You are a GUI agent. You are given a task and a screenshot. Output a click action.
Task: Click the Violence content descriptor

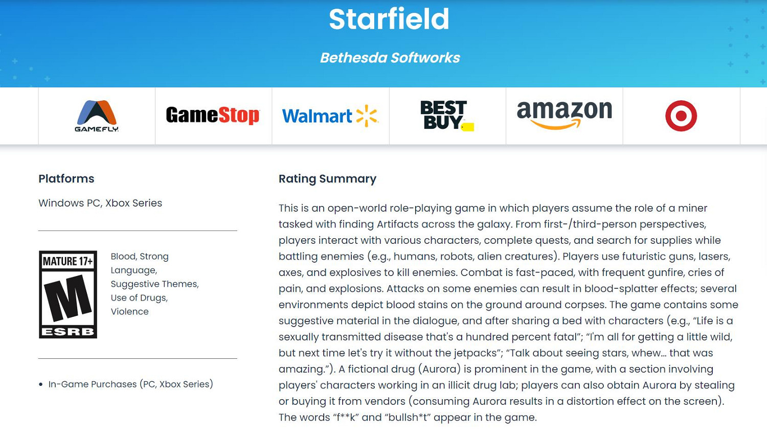coord(130,312)
